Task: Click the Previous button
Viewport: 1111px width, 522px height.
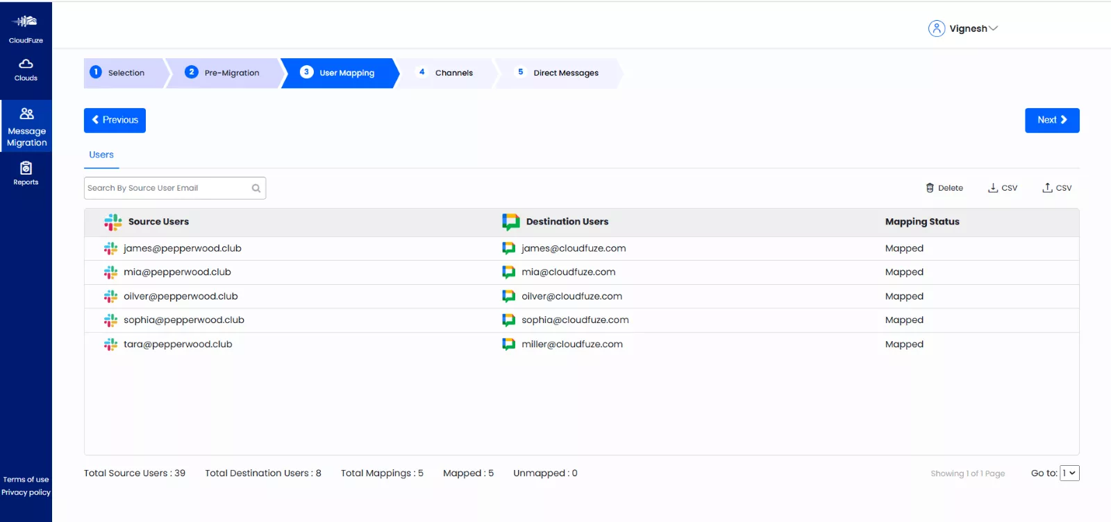Action: [115, 120]
